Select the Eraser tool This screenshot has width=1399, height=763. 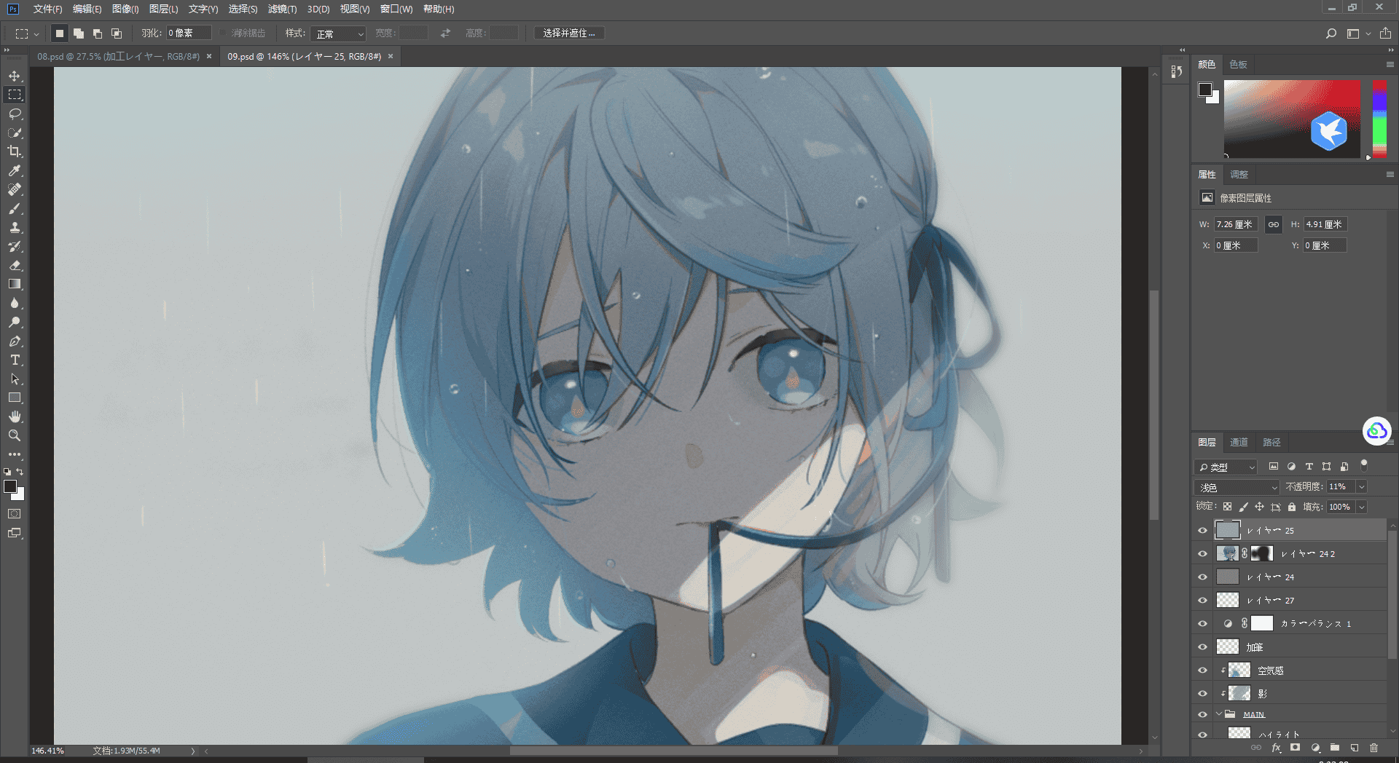15,265
